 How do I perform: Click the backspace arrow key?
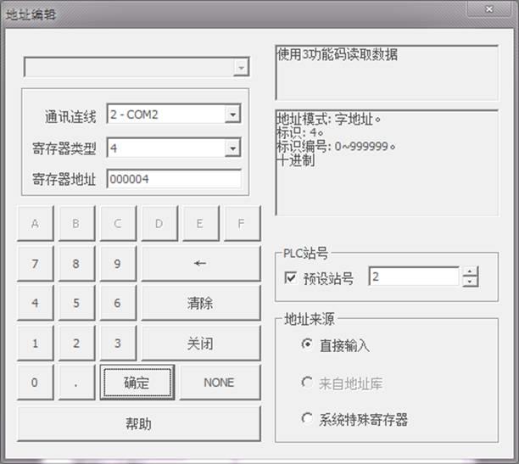[200, 264]
